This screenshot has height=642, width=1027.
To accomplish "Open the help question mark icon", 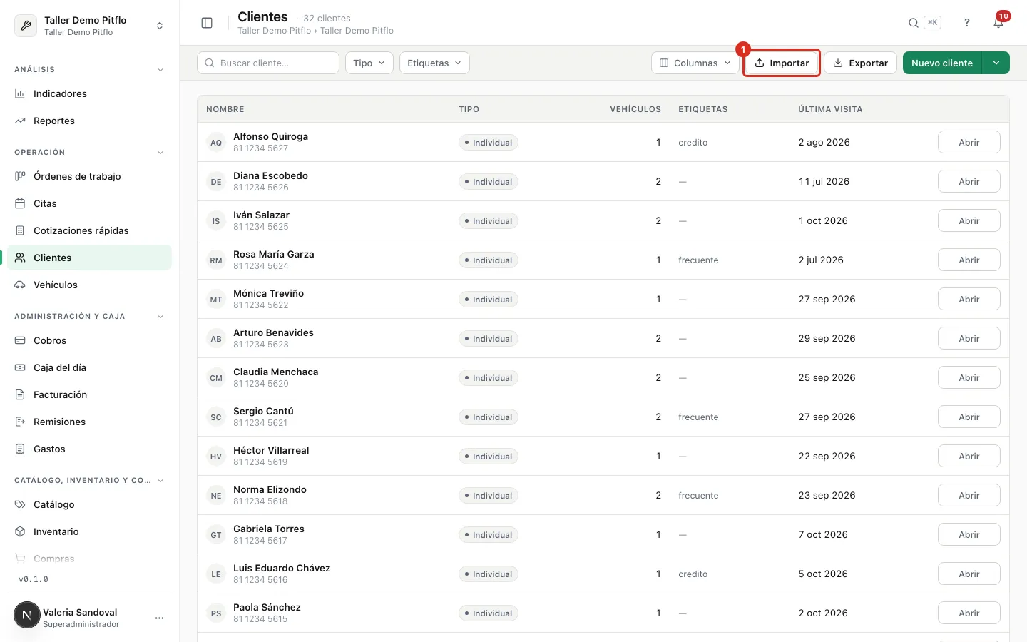I will pos(967,23).
